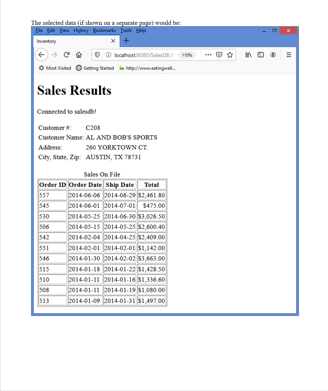
Task: Open the page actions ellipsis menu
Action: [208, 55]
